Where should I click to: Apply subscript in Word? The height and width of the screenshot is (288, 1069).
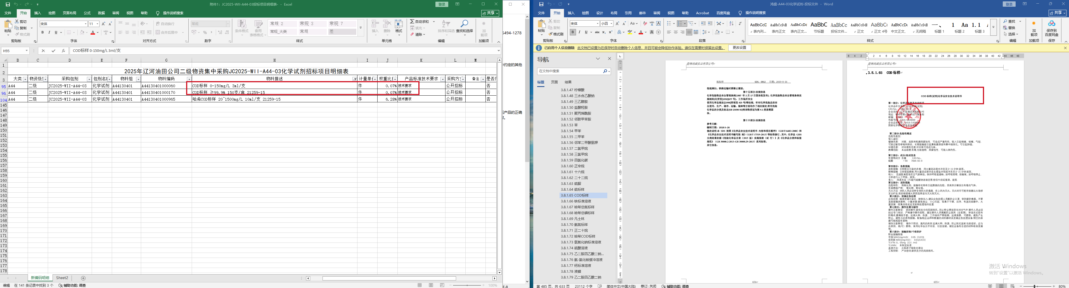tap(604, 32)
